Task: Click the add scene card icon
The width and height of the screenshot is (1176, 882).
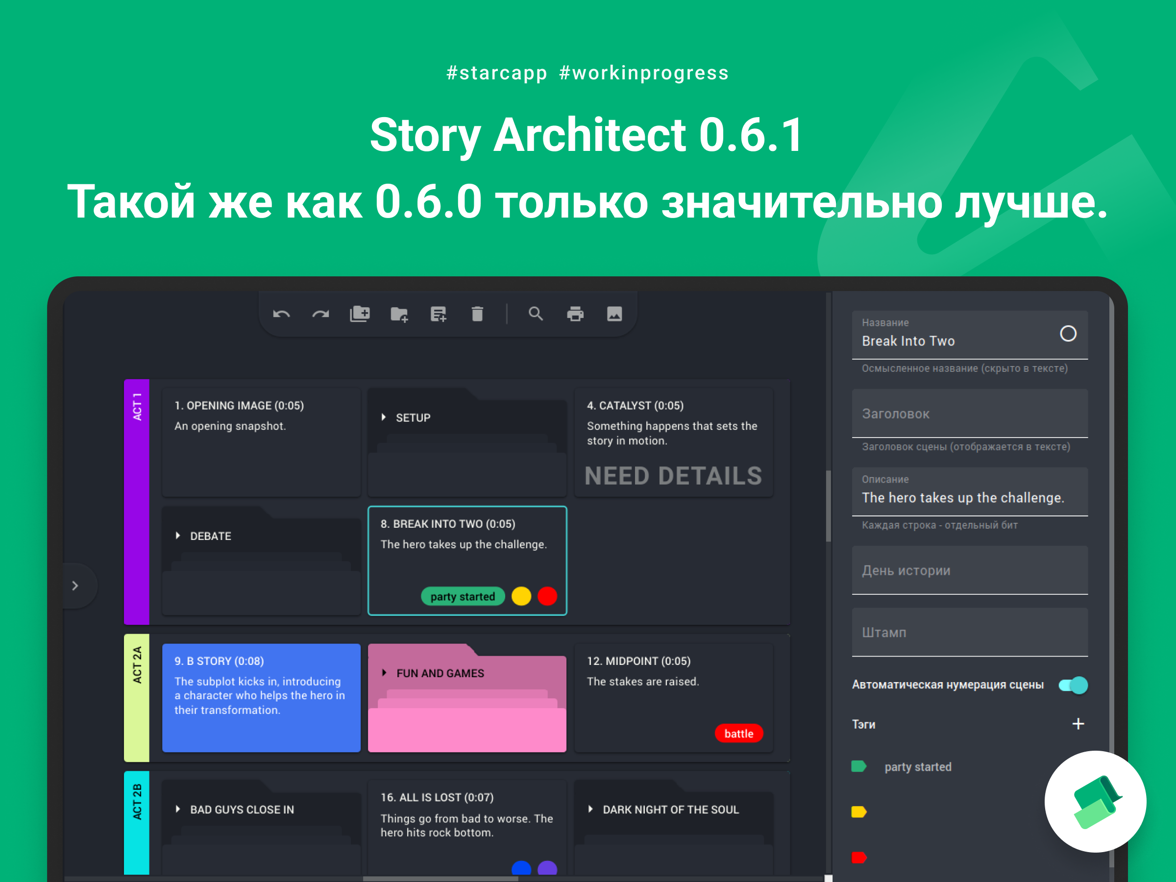Action: pyautogui.click(x=439, y=314)
